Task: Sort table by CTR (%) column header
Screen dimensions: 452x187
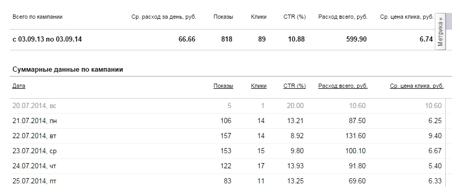Action: [294, 86]
